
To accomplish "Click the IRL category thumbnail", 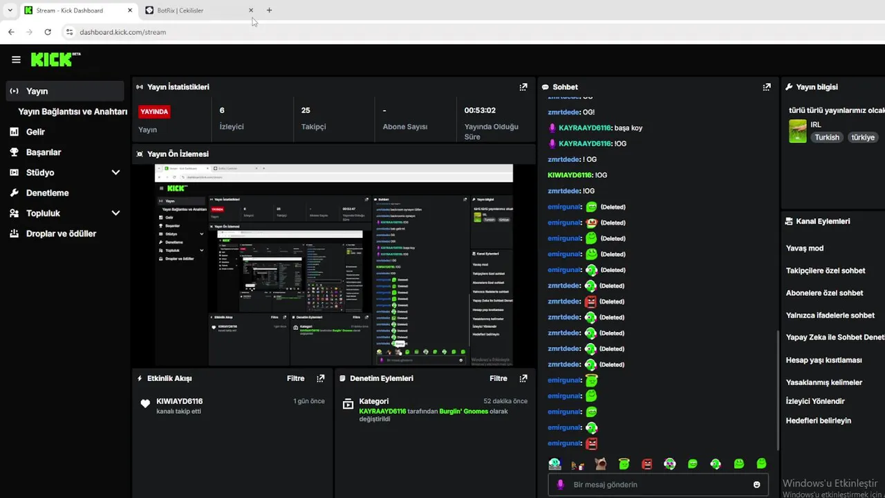I will [x=798, y=131].
